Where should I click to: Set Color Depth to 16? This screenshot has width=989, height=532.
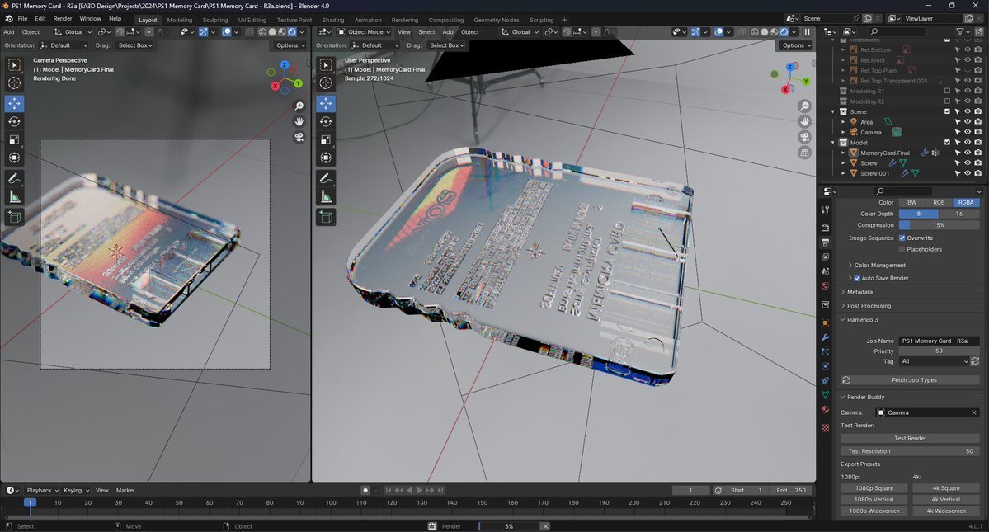[959, 214]
